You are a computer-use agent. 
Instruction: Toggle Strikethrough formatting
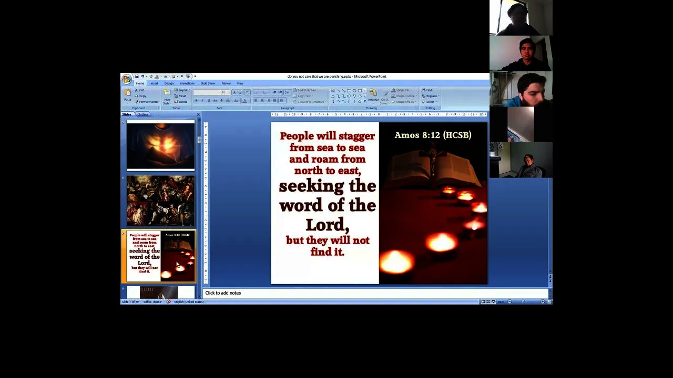pos(215,101)
